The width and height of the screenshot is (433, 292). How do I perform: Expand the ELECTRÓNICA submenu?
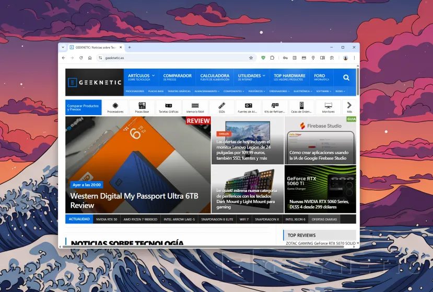[x=302, y=91]
